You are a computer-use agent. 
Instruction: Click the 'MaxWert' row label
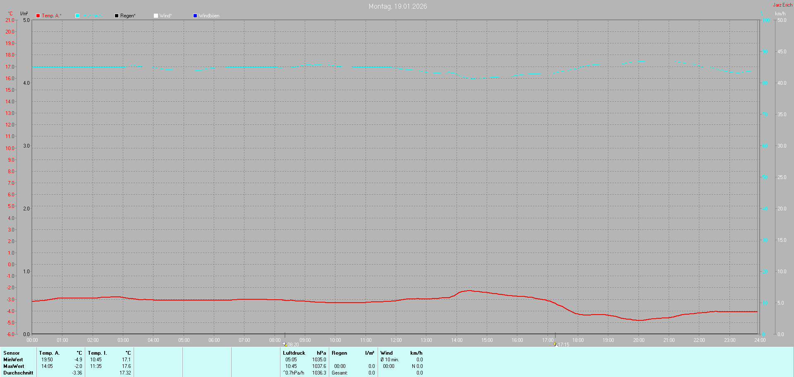(14, 366)
